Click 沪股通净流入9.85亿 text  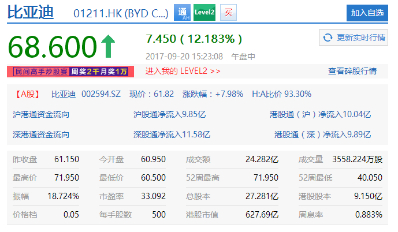coord(170,114)
